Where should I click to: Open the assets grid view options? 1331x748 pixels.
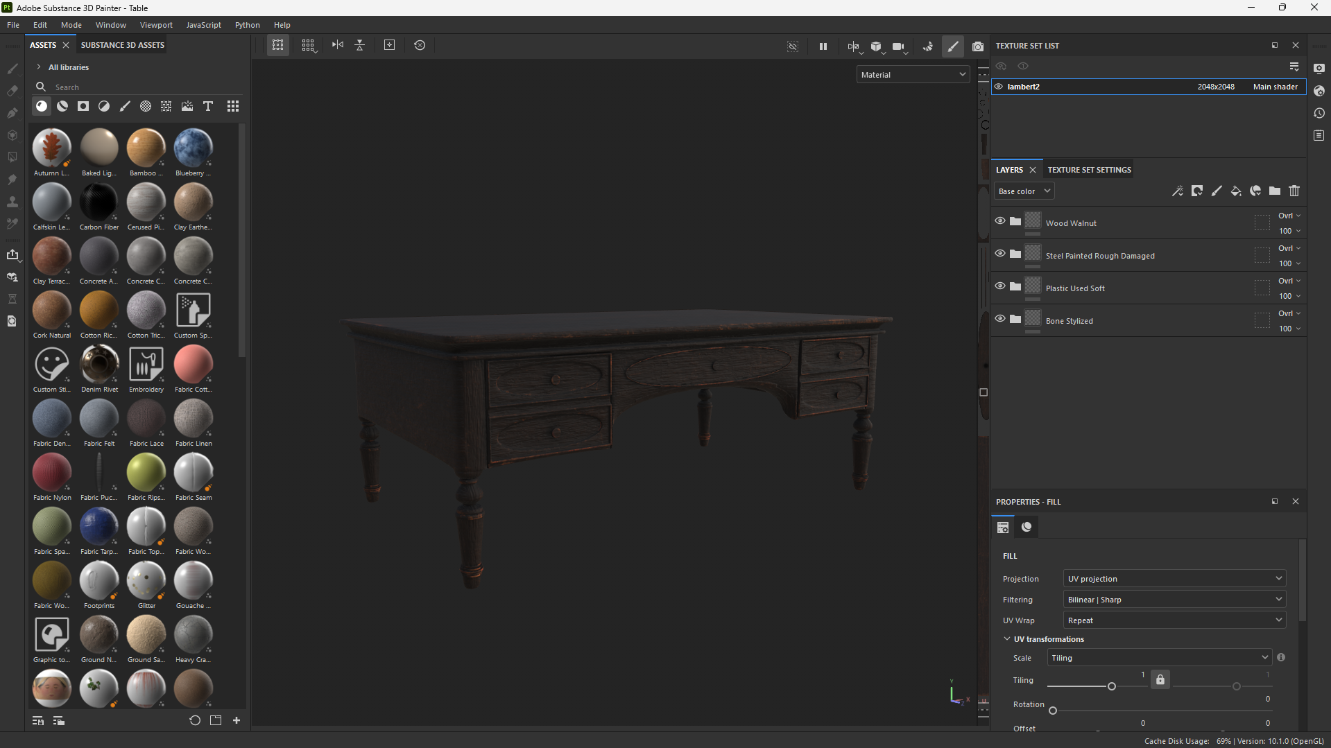233,106
